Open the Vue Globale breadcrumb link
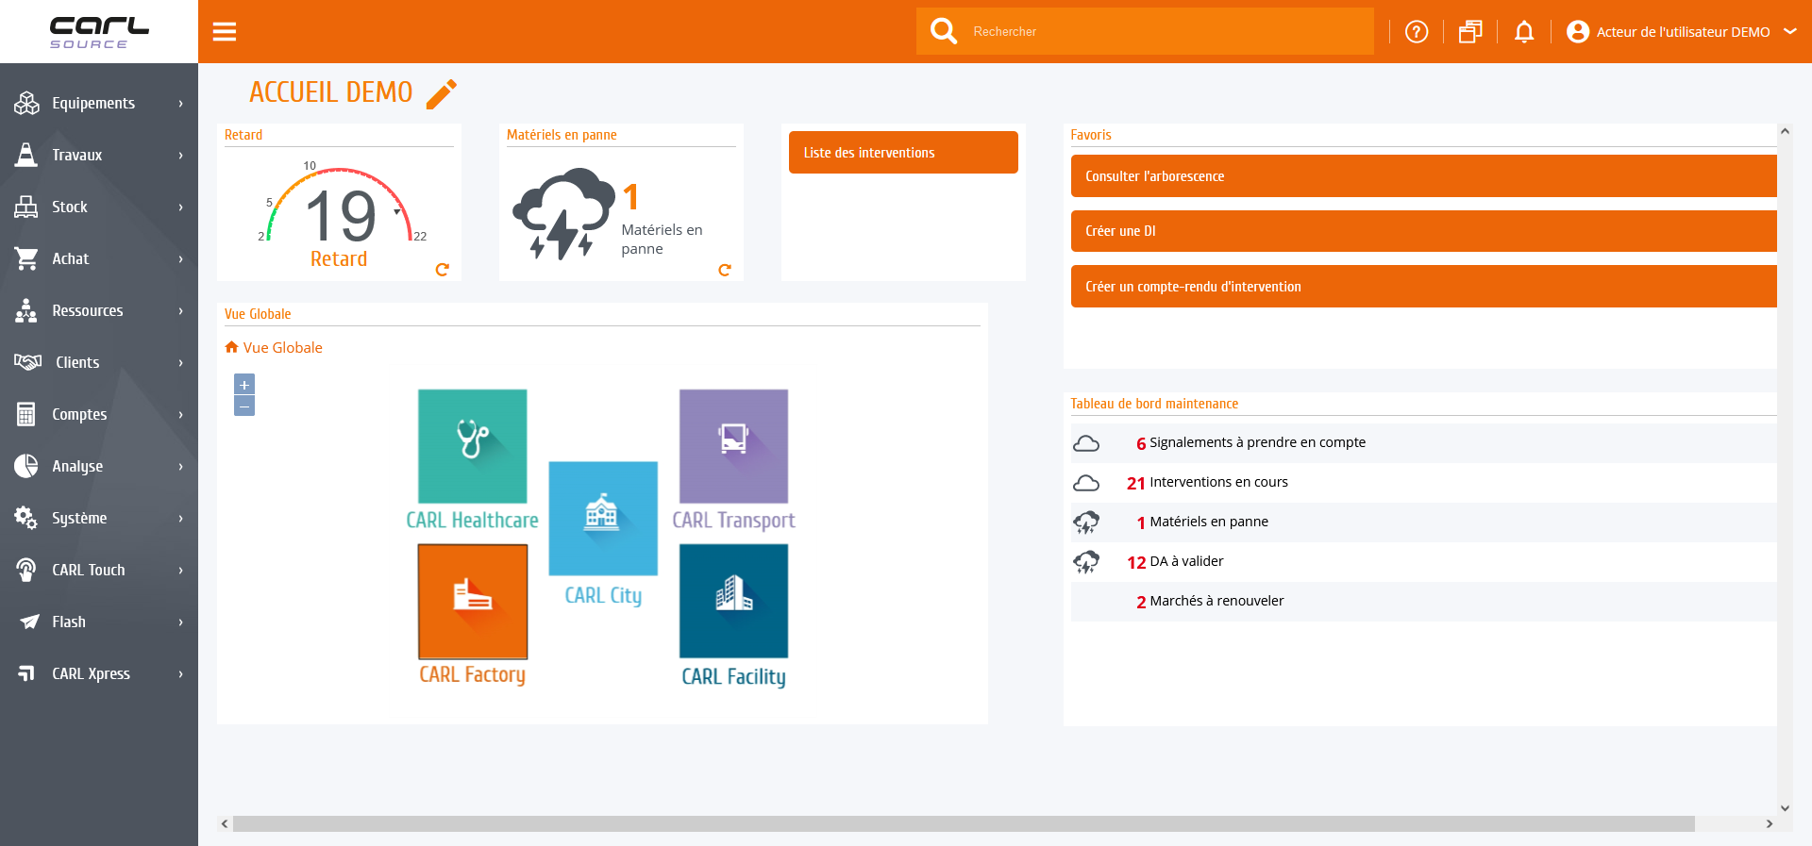 282,347
